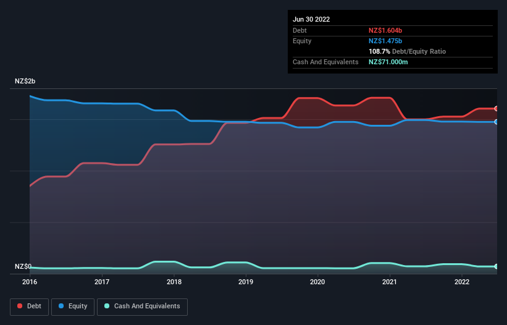
Task: Click the NZ$1.604b debt value
Action: coord(385,30)
